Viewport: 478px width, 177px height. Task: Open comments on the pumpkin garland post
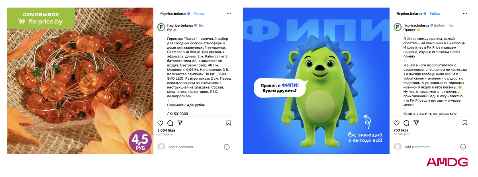tap(170, 123)
